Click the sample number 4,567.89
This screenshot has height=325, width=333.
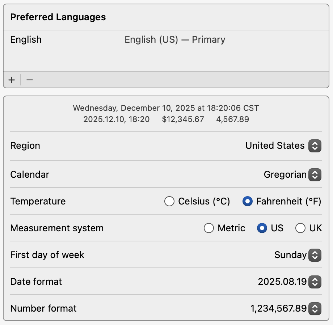click(232, 119)
